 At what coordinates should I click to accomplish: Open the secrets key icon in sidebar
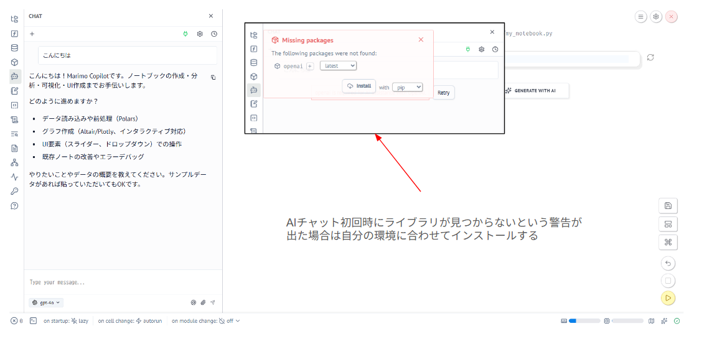click(14, 191)
